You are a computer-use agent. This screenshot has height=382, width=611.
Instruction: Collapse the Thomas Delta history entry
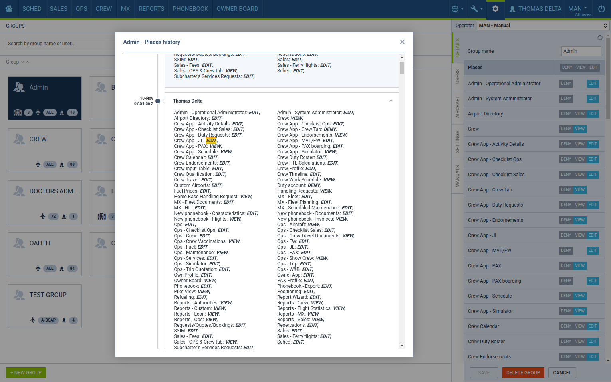pyautogui.click(x=391, y=101)
